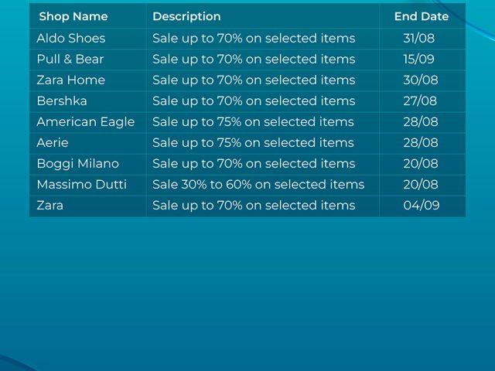Click the Aerie 75% sale description
The height and width of the screenshot is (371, 495).
point(253,143)
